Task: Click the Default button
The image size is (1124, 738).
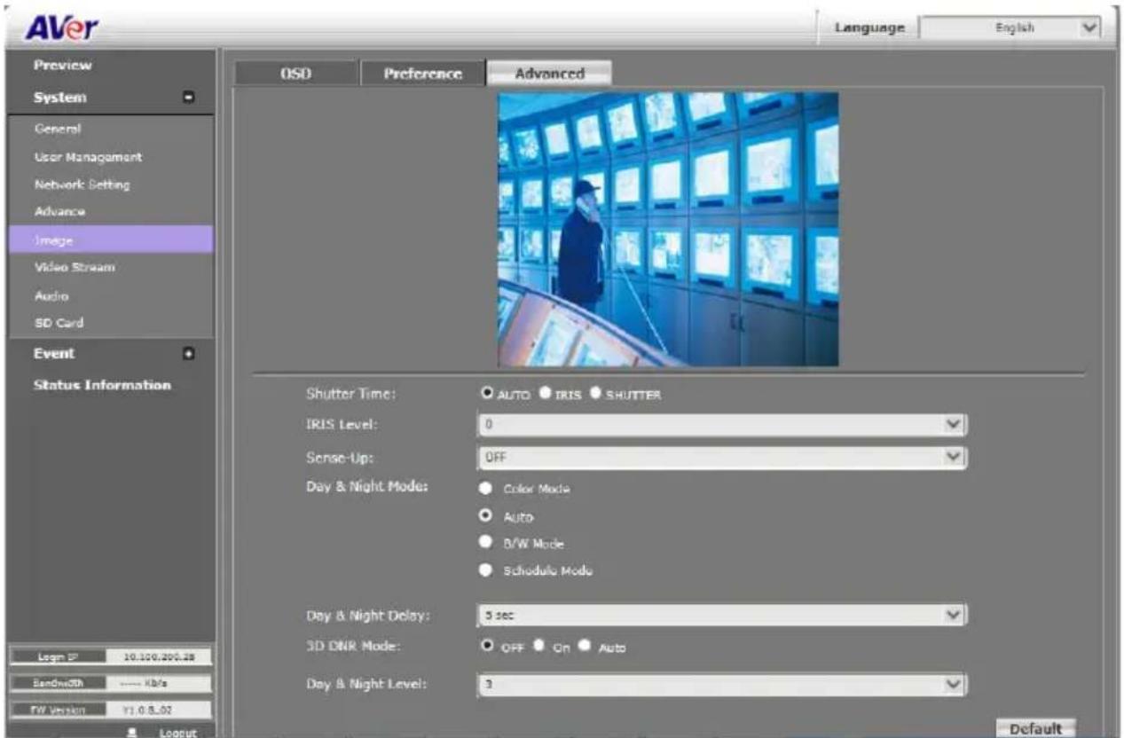Action: [1035, 727]
